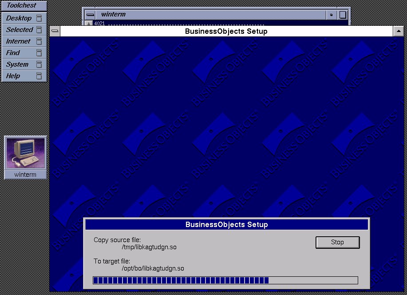Open the Find menu in Toolchest
Viewport: 407px width, 295px height.
point(13,53)
